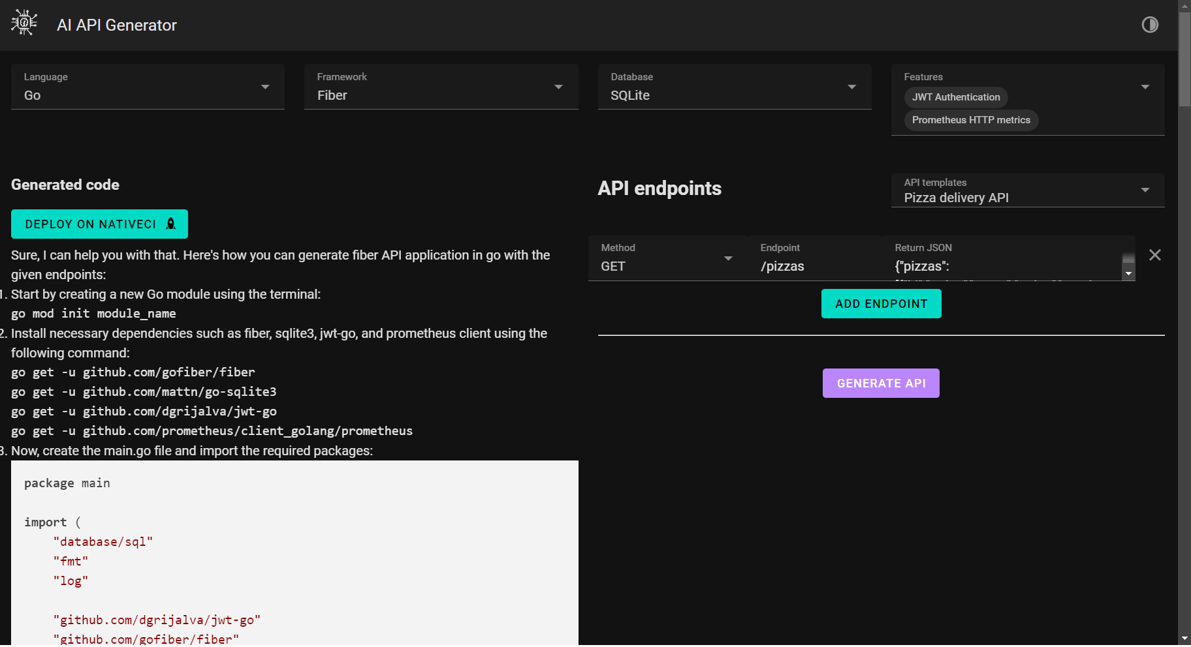Click the API endpoints heading
Image resolution: width=1191 pixels, height=647 pixels.
[659, 188]
